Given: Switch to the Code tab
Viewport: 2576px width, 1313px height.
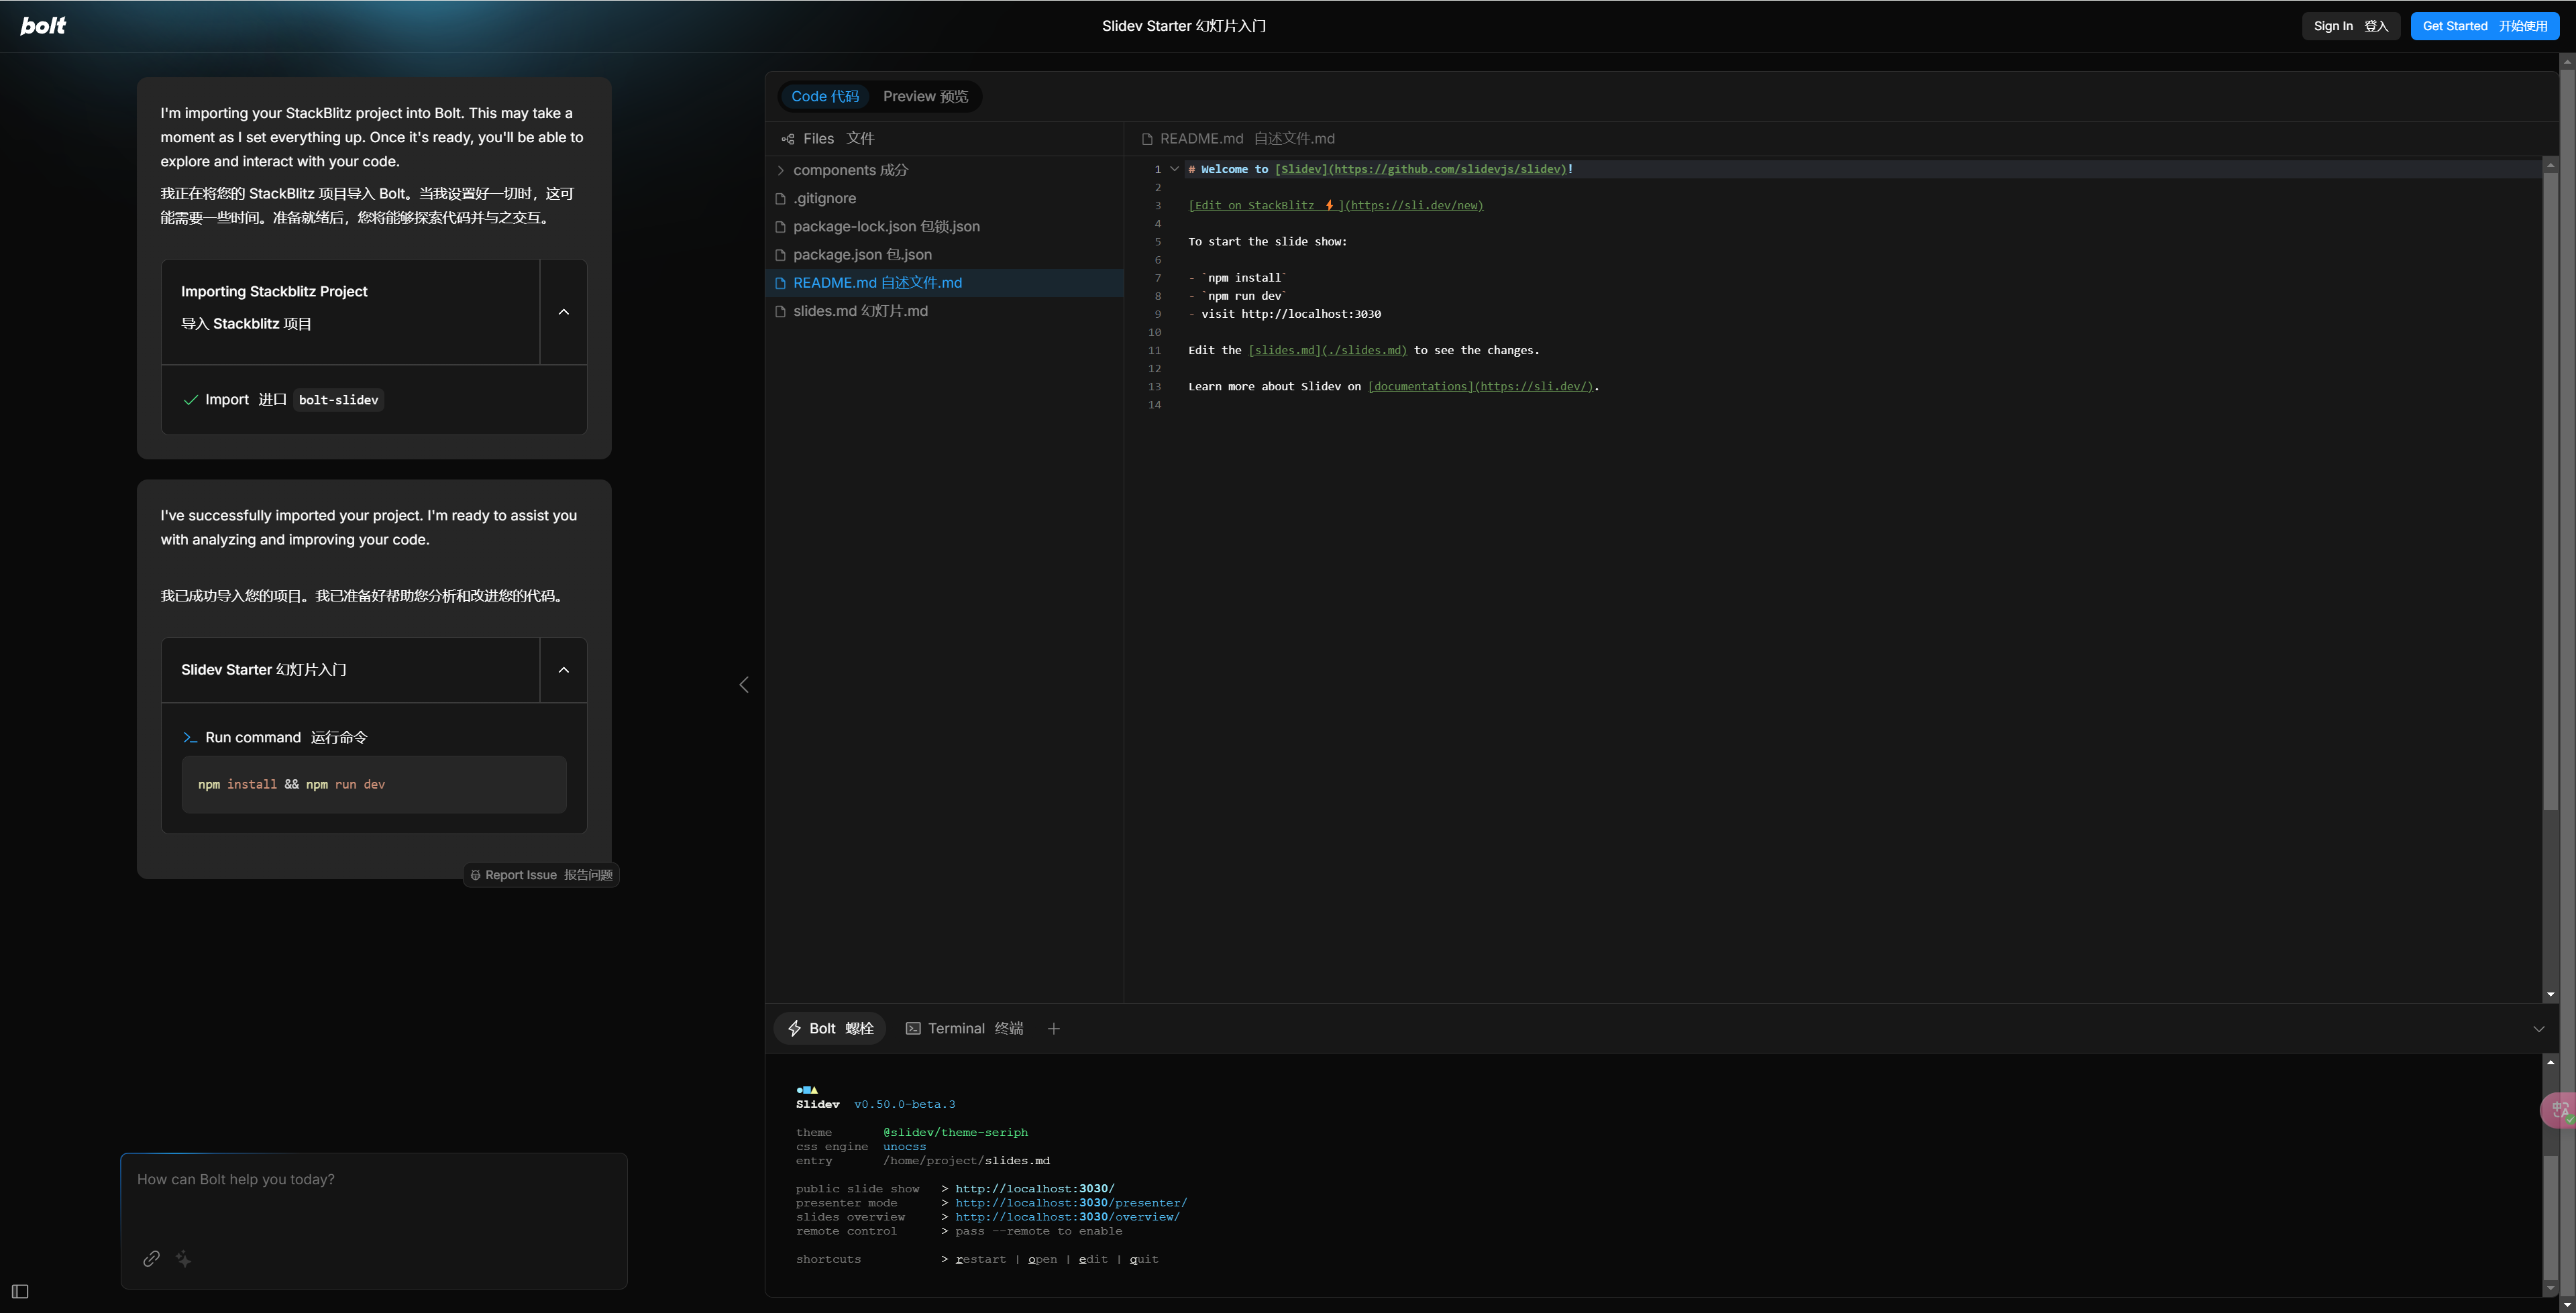Looking at the screenshot, I should point(825,96).
